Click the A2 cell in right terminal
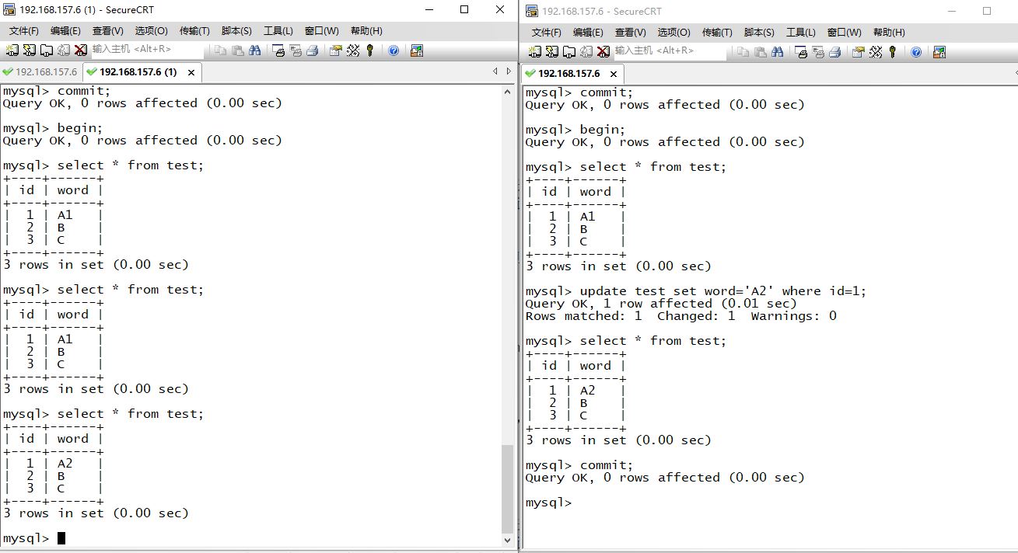 point(588,391)
